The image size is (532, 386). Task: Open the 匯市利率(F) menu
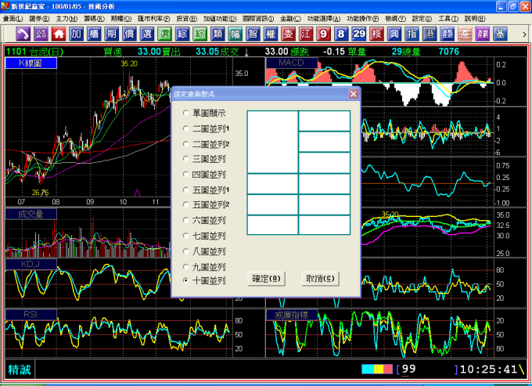click(x=153, y=19)
